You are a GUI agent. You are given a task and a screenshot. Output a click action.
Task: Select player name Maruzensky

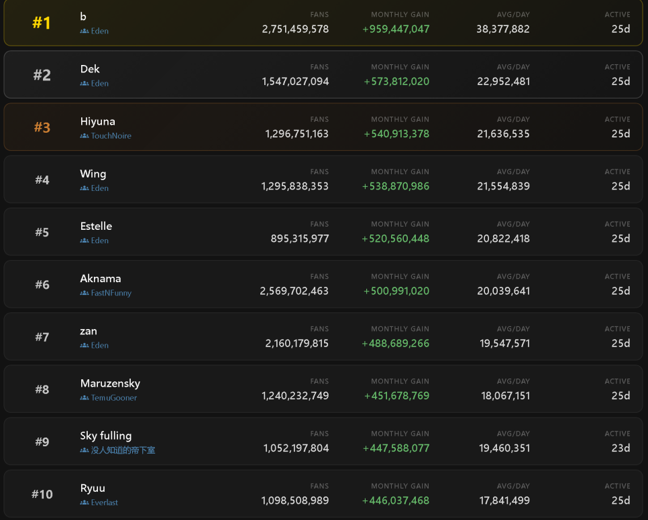pos(110,383)
